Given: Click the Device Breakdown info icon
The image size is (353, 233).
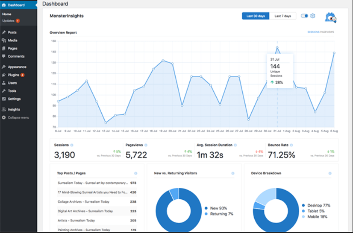Looking at the screenshot, I should (x=330, y=173).
